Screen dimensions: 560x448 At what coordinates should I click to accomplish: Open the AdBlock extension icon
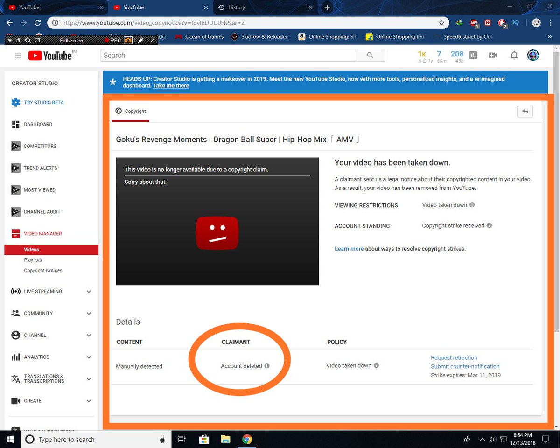(x=474, y=22)
